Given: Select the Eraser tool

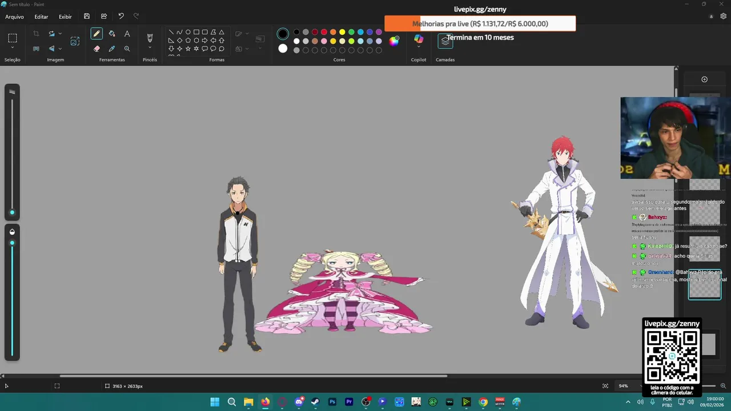Looking at the screenshot, I should click(97, 49).
